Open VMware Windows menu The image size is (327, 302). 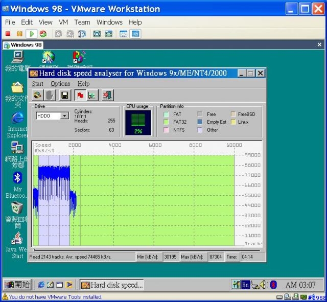click(x=109, y=22)
